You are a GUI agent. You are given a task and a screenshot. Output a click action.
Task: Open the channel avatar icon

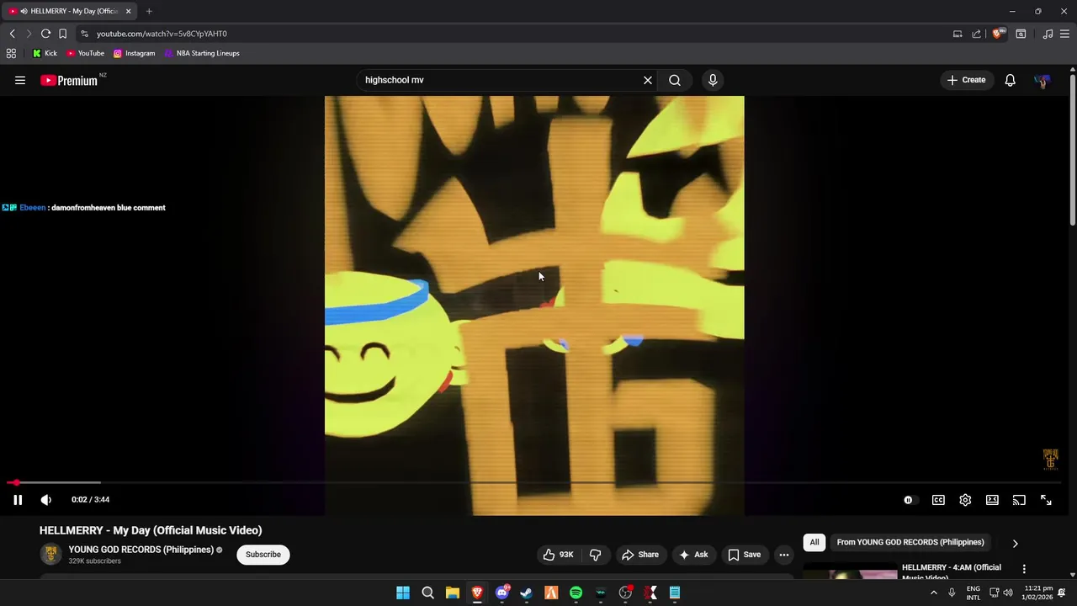coord(50,554)
